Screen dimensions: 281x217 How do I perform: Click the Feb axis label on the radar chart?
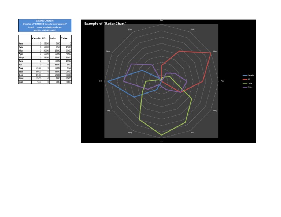pos(192,30)
